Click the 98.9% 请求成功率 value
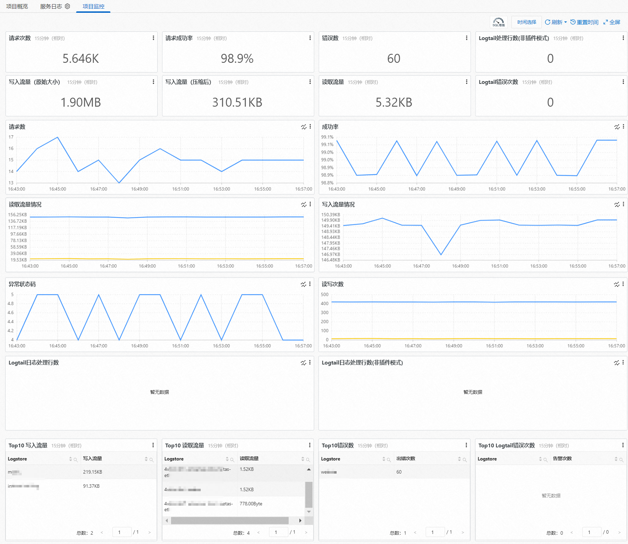 (x=237, y=59)
